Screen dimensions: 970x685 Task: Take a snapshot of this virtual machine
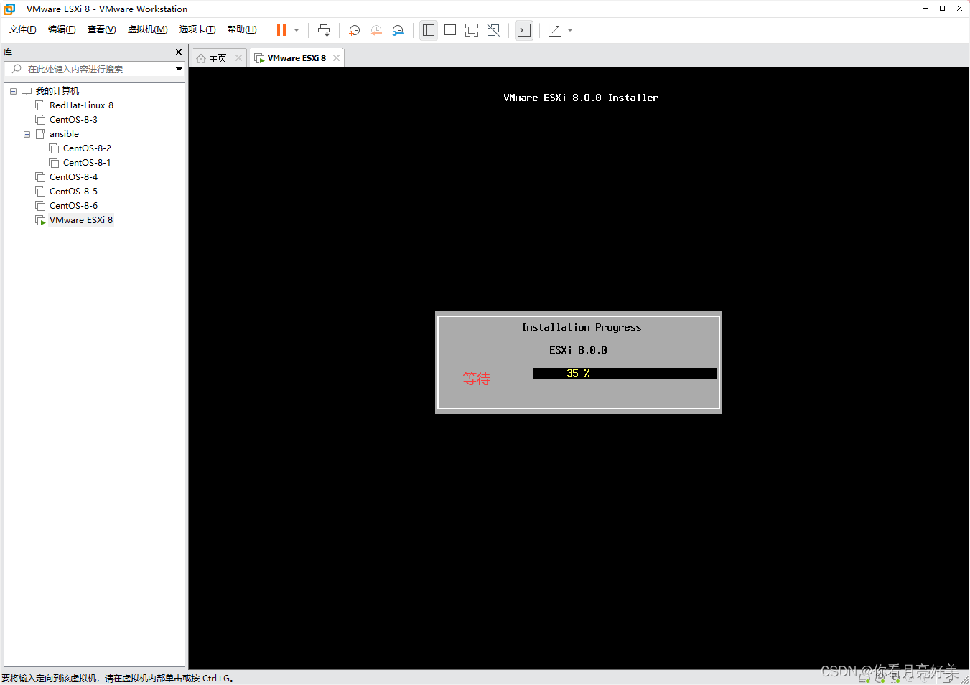pos(354,30)
